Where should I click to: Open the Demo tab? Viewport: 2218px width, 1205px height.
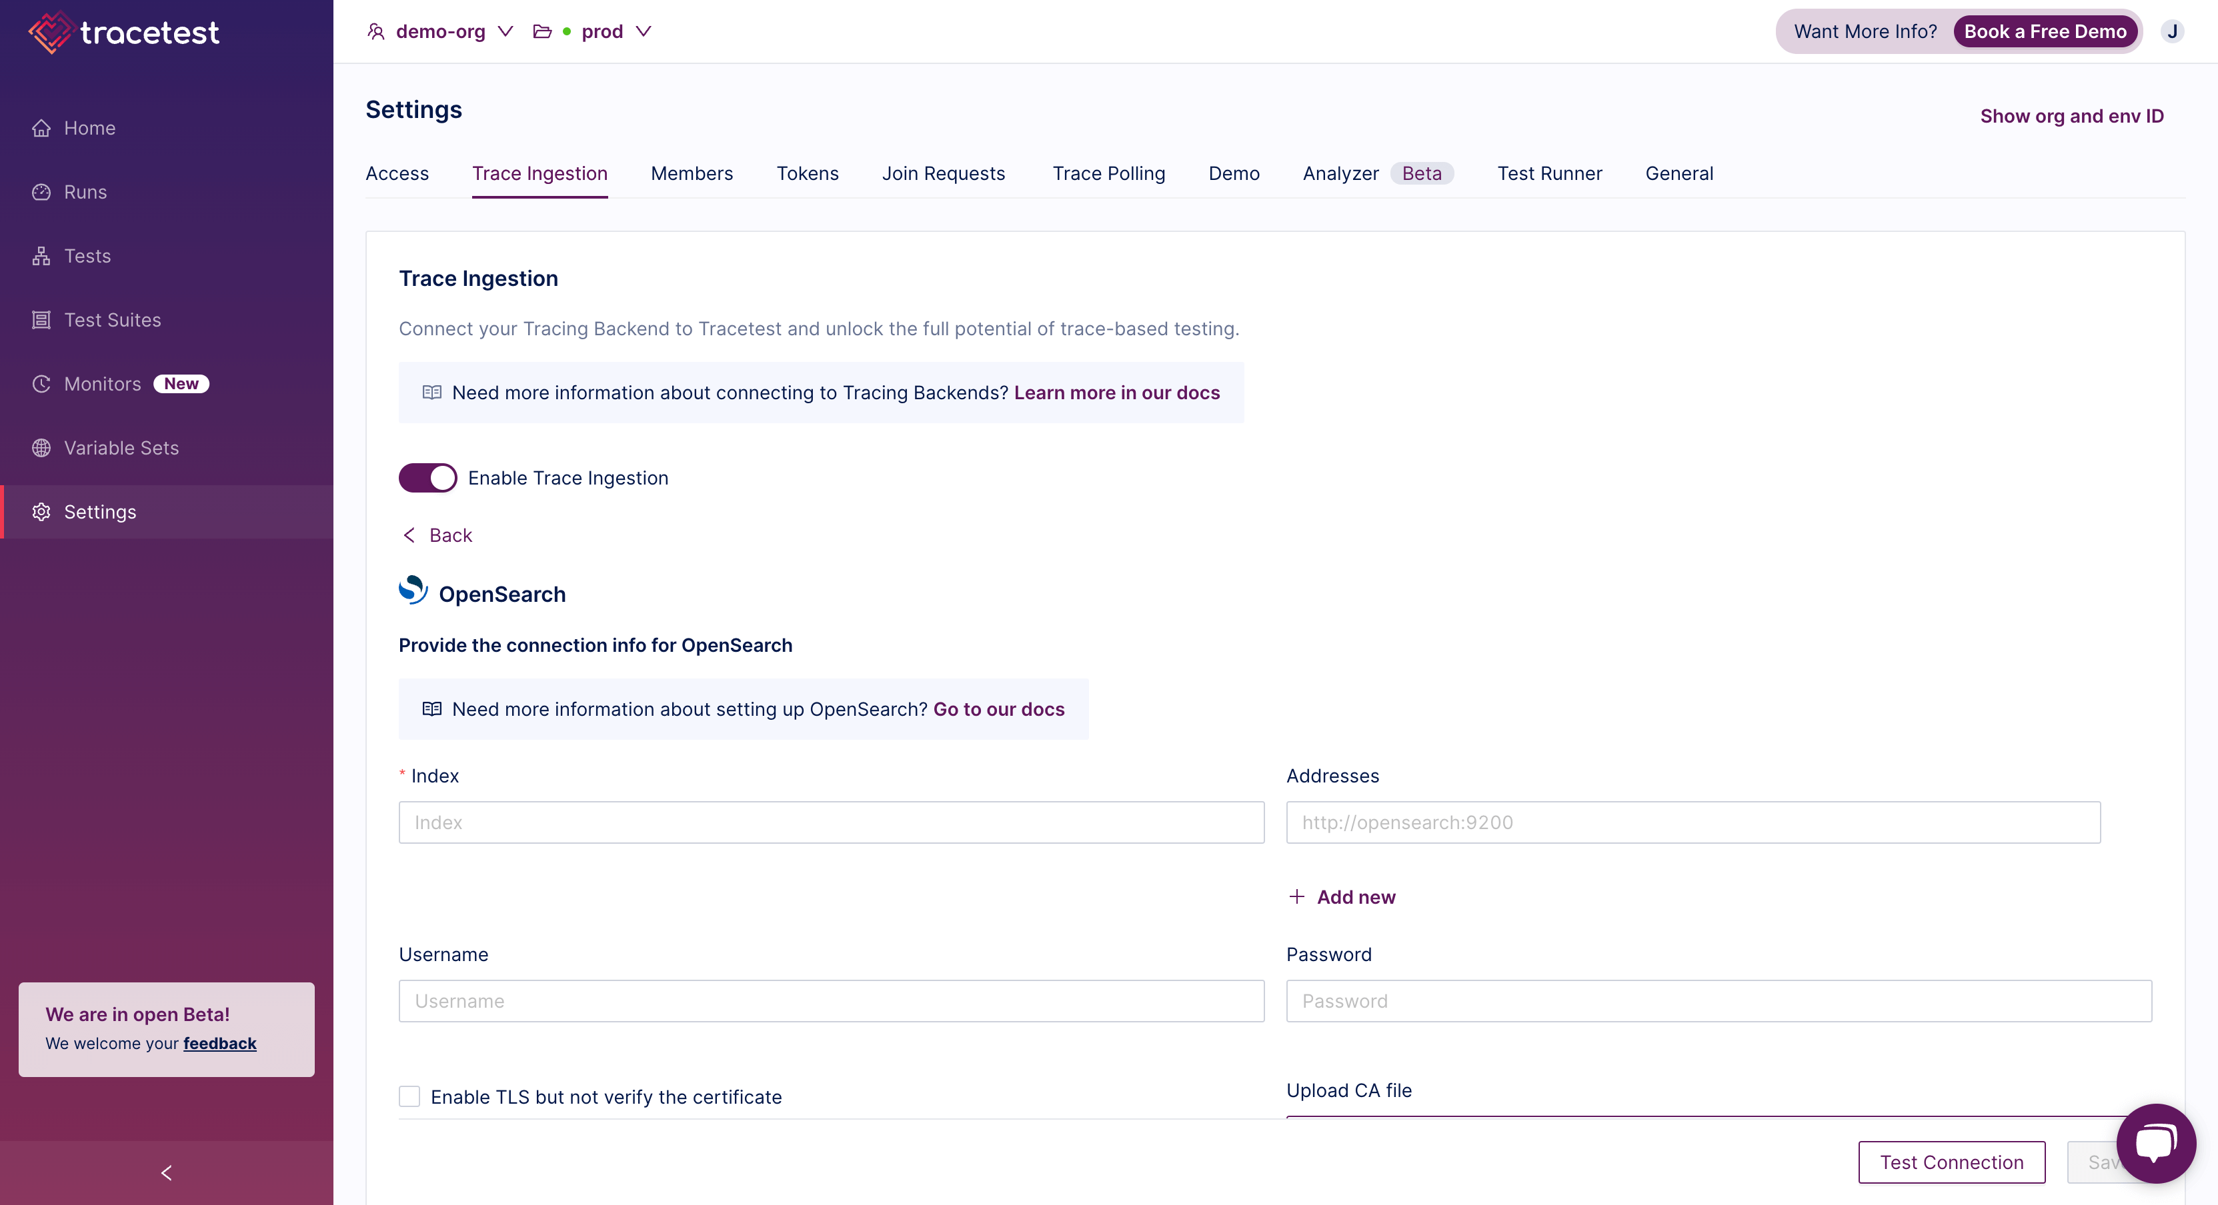point(1234,174)
